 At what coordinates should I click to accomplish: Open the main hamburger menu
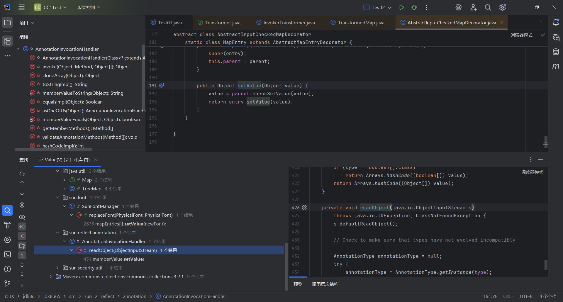click(22, 7)
